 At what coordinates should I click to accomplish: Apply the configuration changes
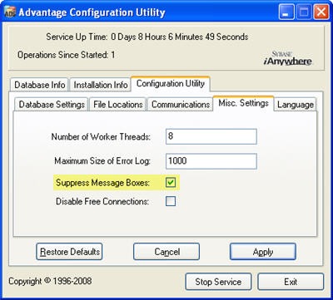pyautogui.click(x=263, y=252)
